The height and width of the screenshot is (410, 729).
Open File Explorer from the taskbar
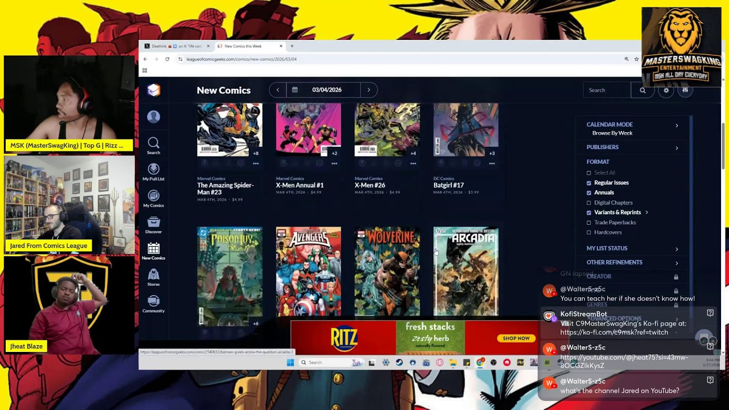pyautogui.click(x=453, y=362)
